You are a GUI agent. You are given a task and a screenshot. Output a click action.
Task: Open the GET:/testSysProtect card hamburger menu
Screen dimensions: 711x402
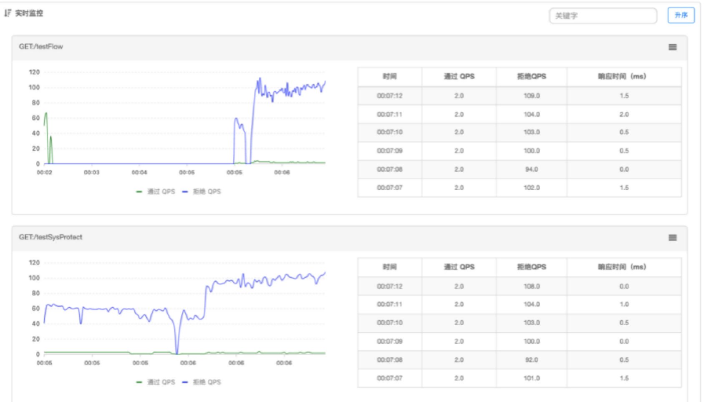(x=673, y=238)
